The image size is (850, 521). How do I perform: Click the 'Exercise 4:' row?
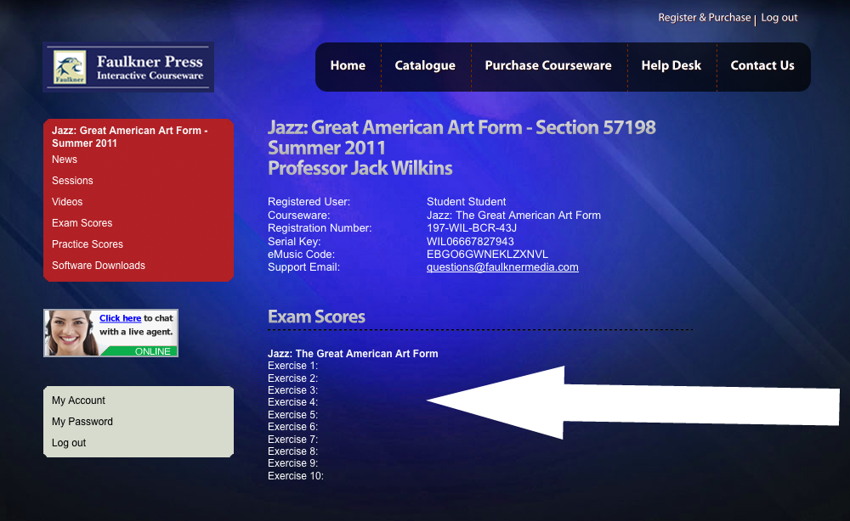(x=292, y=402)
